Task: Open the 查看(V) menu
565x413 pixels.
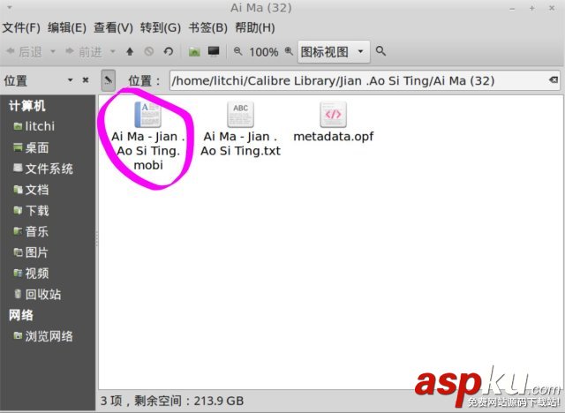Action: 114,27
